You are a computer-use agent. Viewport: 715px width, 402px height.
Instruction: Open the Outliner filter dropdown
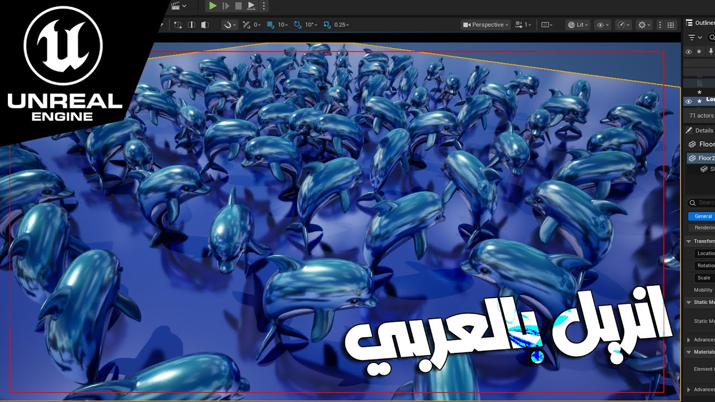tap(694, 37)
